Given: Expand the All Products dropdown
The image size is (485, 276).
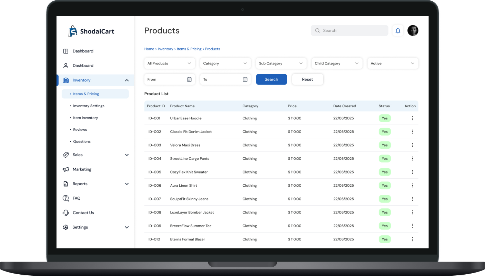Looking at the screenshot, I should (169, 63).
